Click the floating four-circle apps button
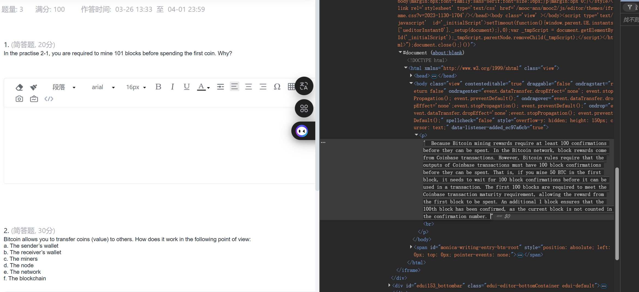This screenshot has height=292, width=639. pyautogui.click(x=304, y=108)
